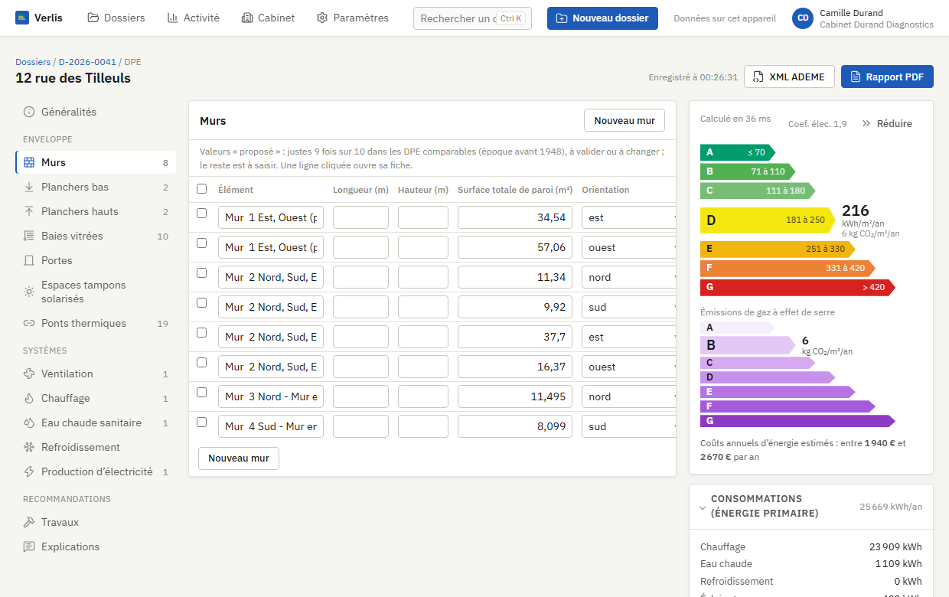The width and height of the screenshot is (949, 597).
Task: Click the Portes door icon
Action: 29,260
